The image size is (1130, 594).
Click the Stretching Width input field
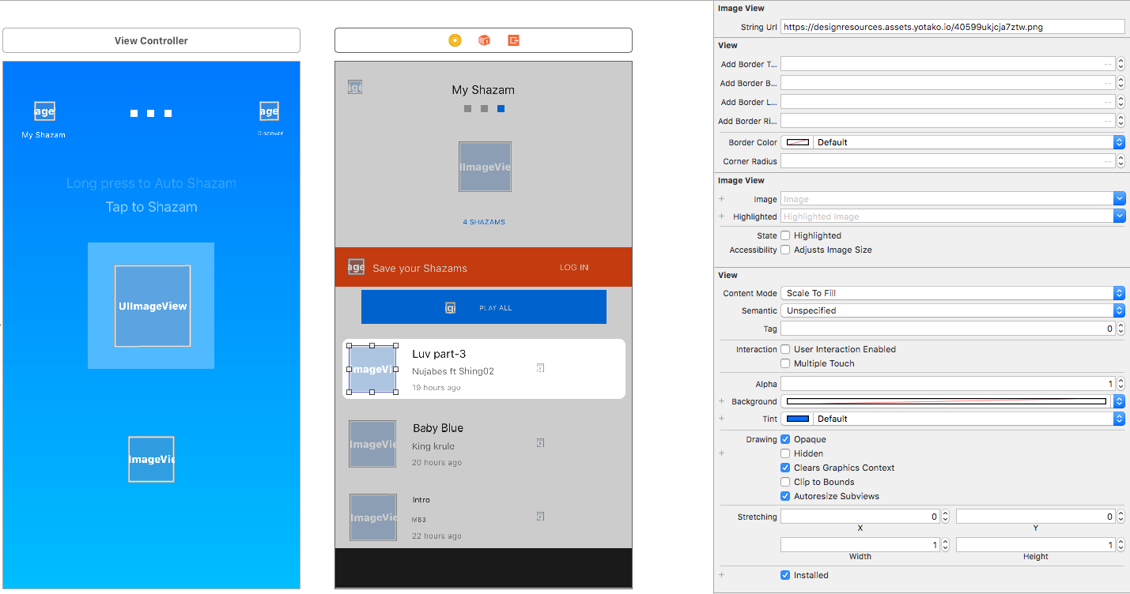tap(860, 545)
